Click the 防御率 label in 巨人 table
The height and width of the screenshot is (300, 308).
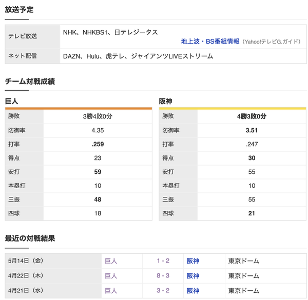[x=17, y=130]
